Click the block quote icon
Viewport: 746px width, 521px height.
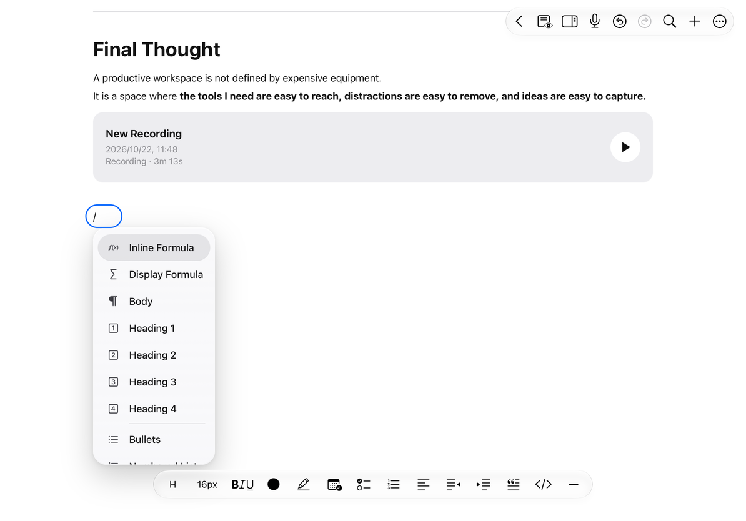[x=514, y=484]
